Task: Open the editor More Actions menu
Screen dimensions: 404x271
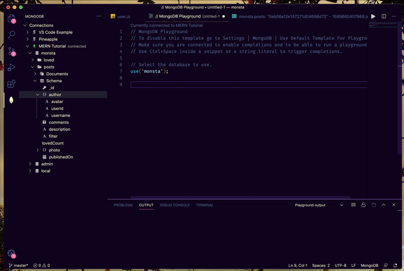Action: [393, 16]
